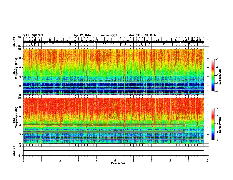This screenshot has width=233, height=180.
Task: Click the time axis tick label "2"
Action: point(60,161)
